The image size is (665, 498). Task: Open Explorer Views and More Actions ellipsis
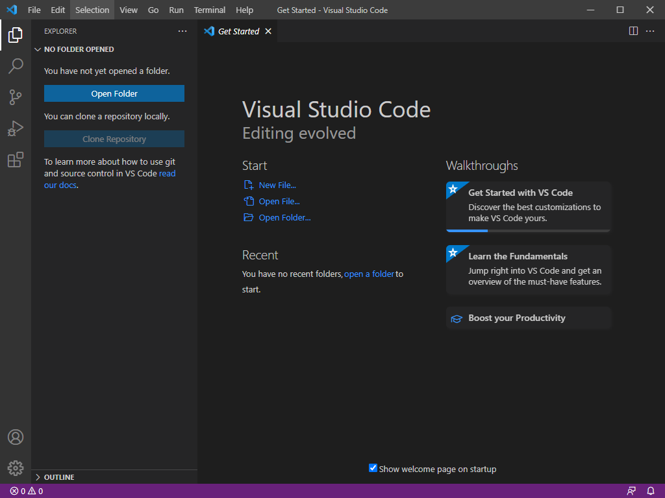pos(182,31)
